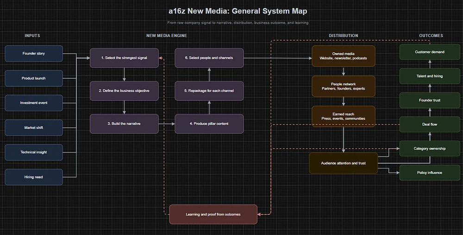This screenshot has height=235, width=463.
Task: Select the Investment event box
Action: (34, 103)
